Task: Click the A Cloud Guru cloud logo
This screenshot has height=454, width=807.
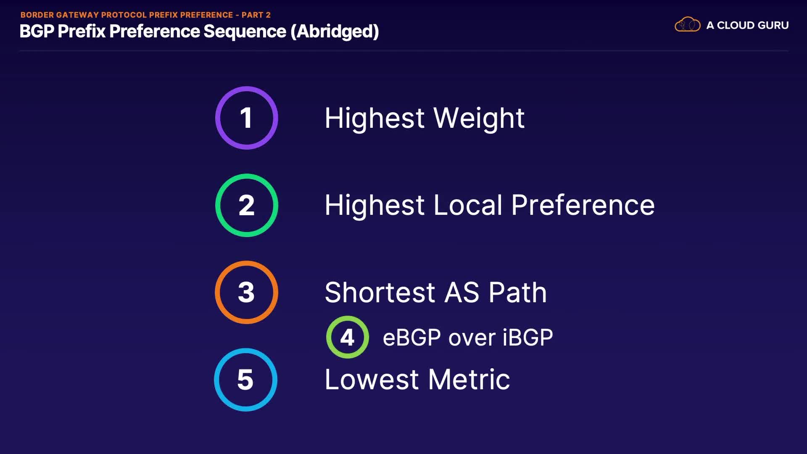Action: tap(687, 25)
